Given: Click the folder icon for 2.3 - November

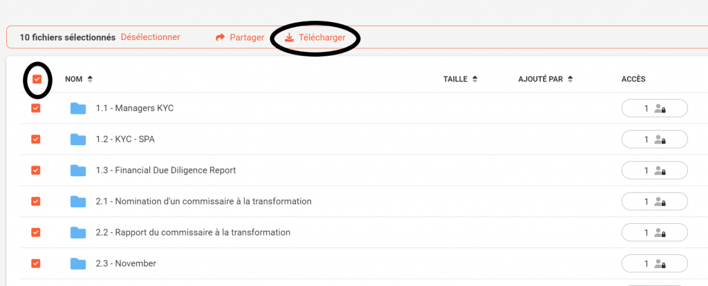Looking at the screenshot, I should click(78, 263).
